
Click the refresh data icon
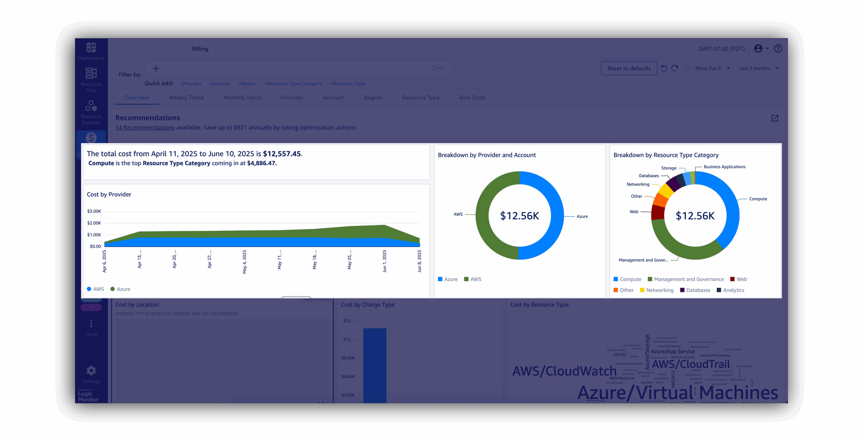pos(674,68)
